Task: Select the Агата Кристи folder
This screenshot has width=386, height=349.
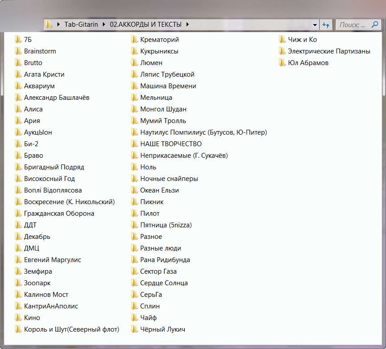Action: (x=44, y=74)
